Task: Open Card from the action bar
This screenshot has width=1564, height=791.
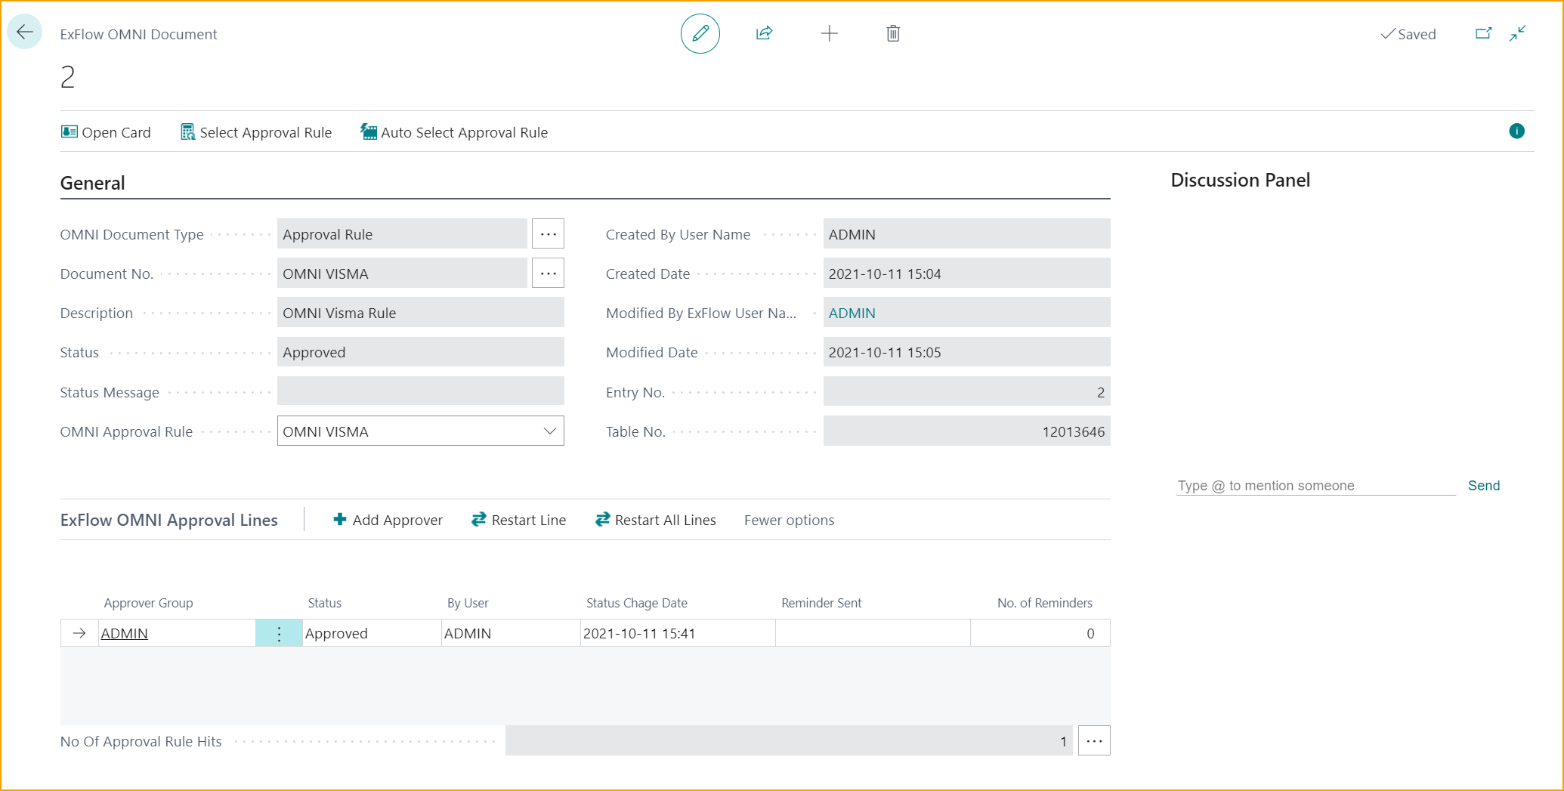Action: click(106, 132)
